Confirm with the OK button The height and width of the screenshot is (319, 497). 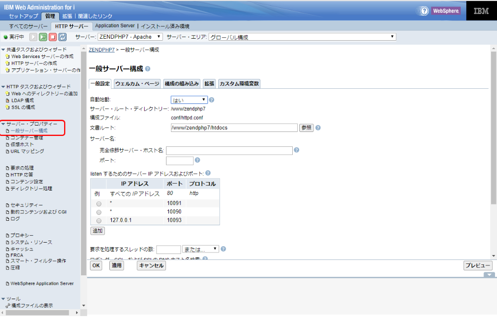(96, 265)
